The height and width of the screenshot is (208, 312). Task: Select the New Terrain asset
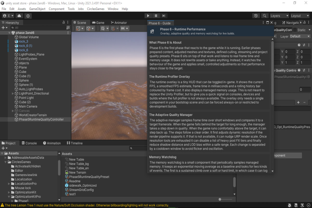point(77,172)
